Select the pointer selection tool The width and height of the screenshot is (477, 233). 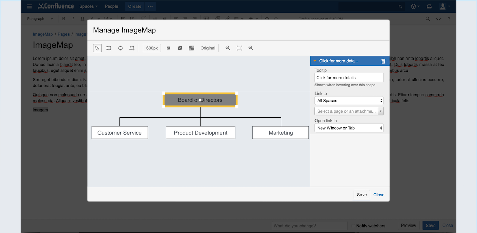(x=97, y=48)
